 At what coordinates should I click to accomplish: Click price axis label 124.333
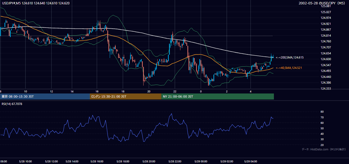[326, 89]
